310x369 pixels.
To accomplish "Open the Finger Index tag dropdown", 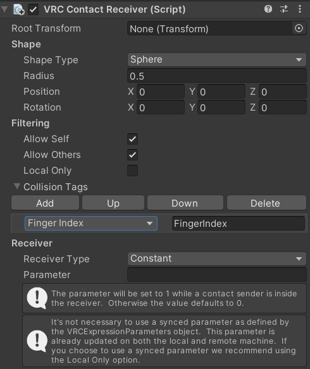I will (x=91, y=223).
